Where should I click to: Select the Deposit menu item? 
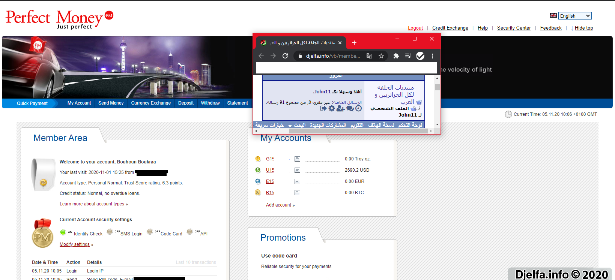click(x=186, y=103)
